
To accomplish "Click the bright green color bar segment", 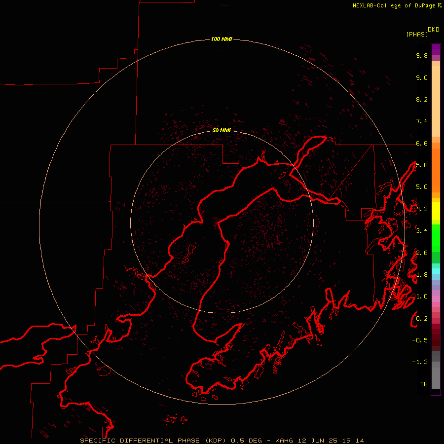I will point(436,238).
